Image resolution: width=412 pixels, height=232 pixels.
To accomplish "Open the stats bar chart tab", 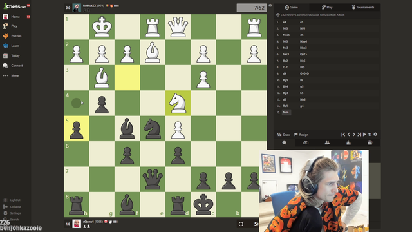I will (348, 142).
